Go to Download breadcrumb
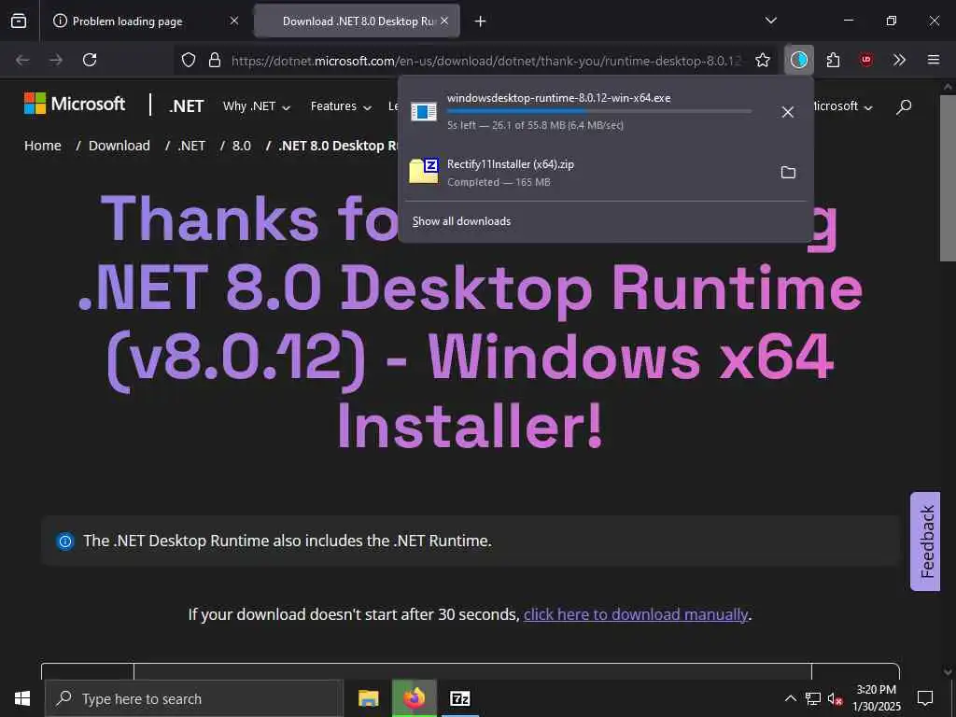The width and height of the screenshot is (956, 717). pos(119,146)
